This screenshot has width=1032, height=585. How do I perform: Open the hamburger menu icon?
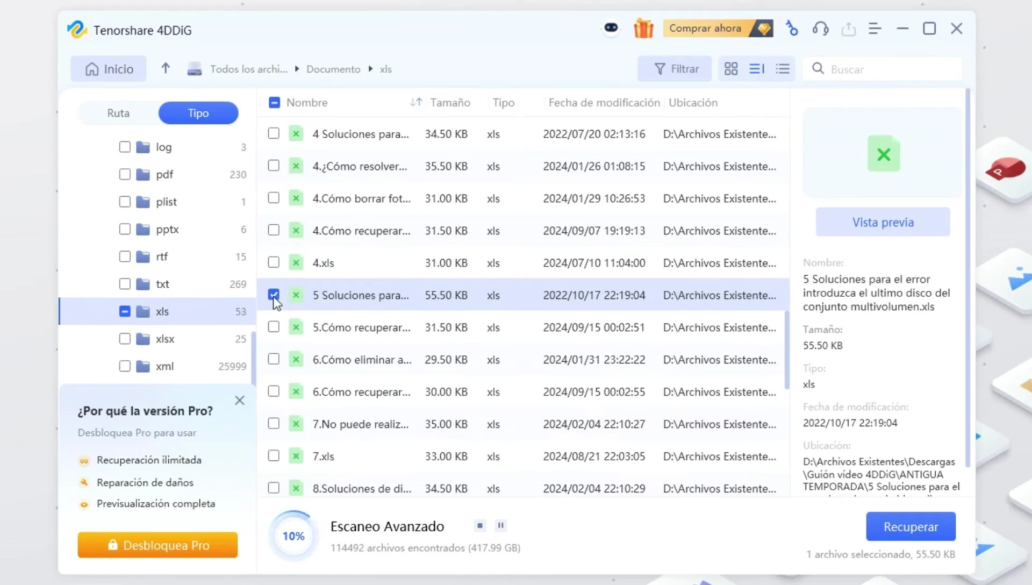click(875, 28)
